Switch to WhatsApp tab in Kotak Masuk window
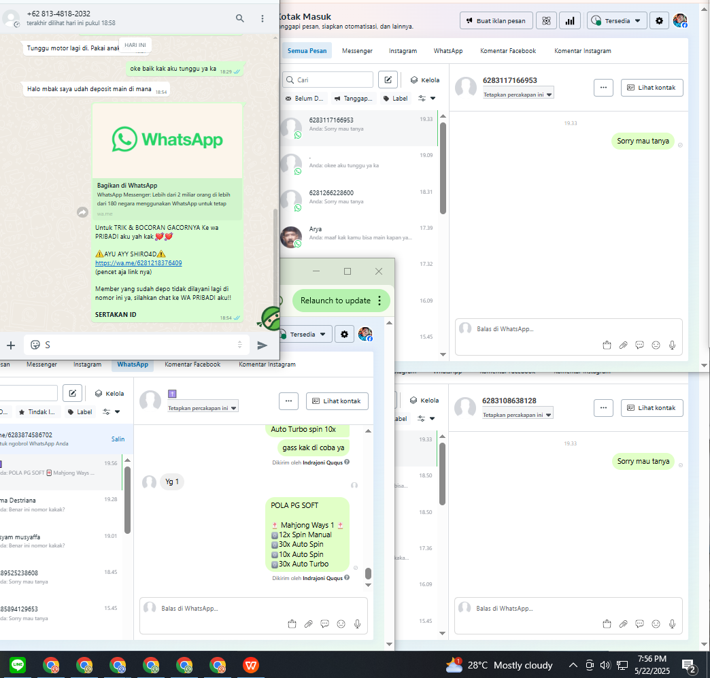The width and height of the screenshot is (710, 678). (x=448, y=51)
